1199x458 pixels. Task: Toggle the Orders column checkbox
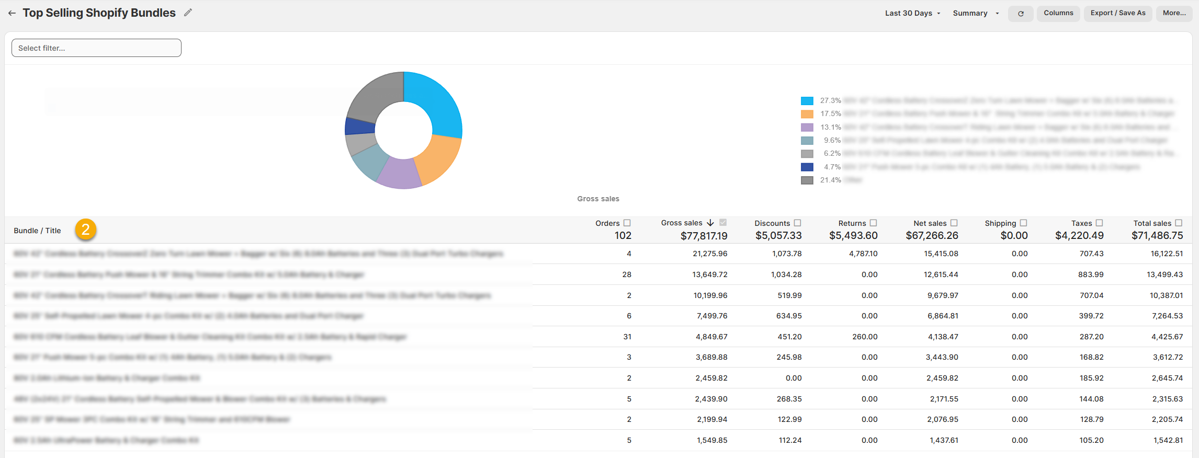click(x=627, y=223)
